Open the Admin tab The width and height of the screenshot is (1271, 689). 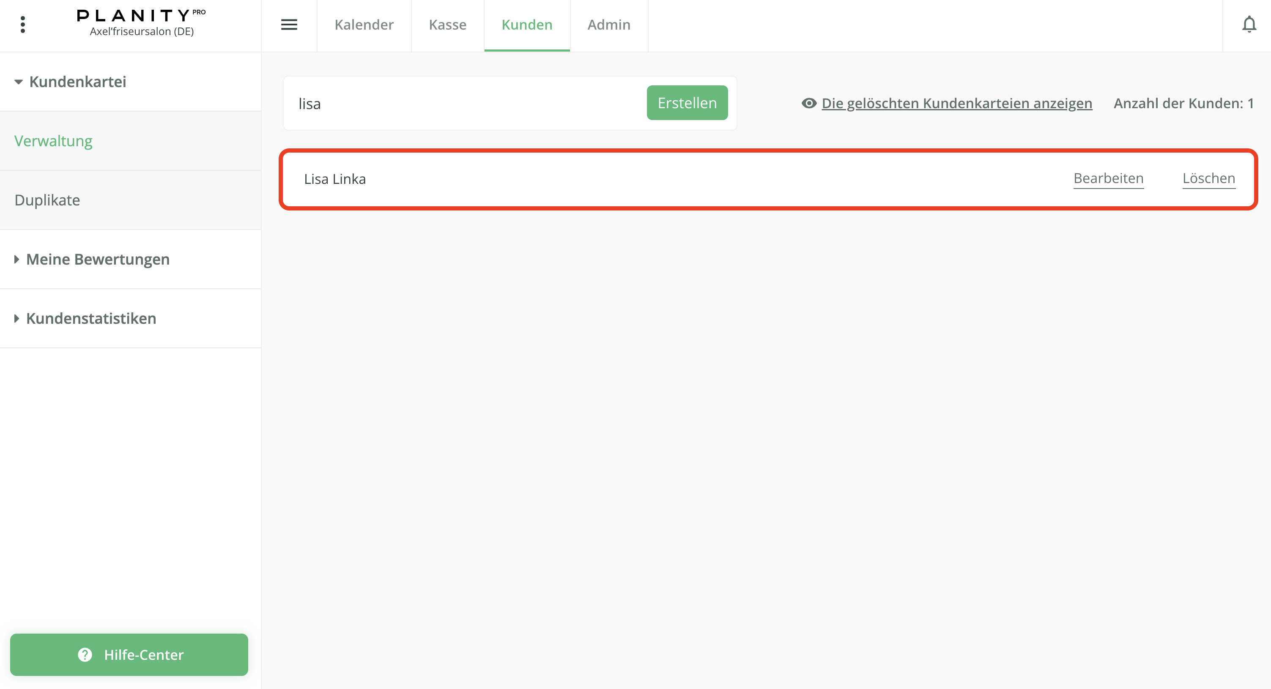pos(608,25)
